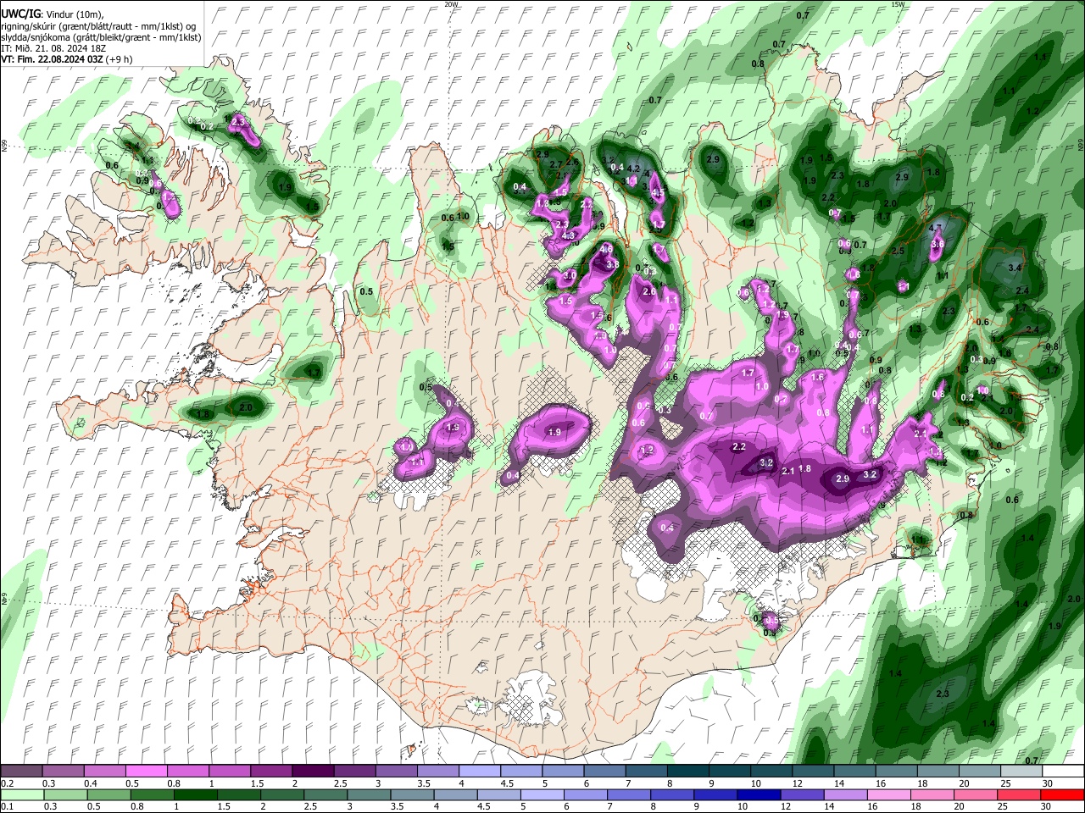1085x813 pixels.
Task: Click the bright pink swatch after 0.5 in snow legend
Action: pos(146,772)
